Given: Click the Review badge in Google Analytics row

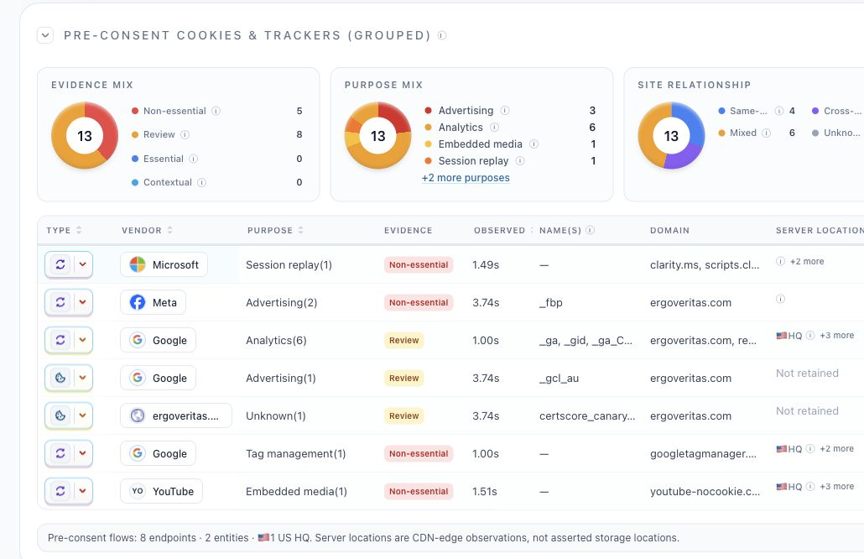Looking at the screenshot, I should point(403,340).
